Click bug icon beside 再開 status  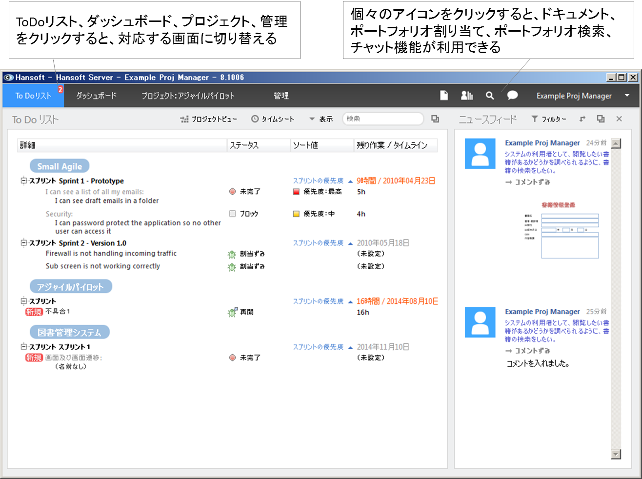[232, 312]
